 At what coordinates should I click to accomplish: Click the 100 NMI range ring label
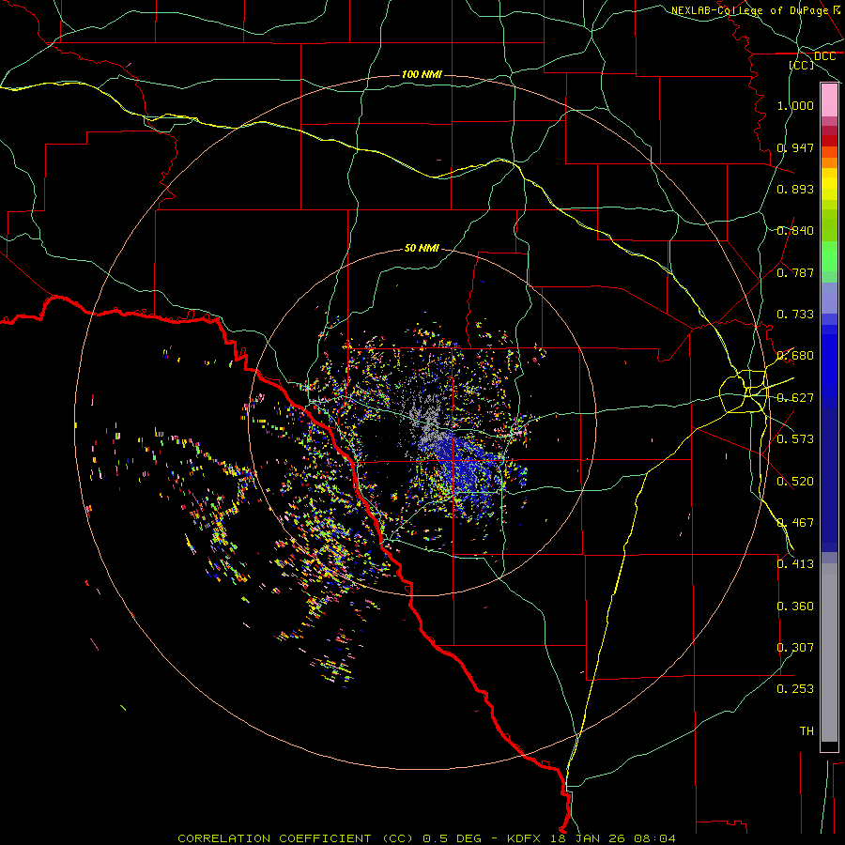pyautogui.click(x=422, y=74)
